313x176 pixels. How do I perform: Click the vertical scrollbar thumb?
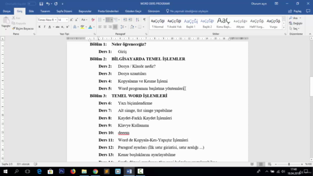pyautogui.click(x=311, y=87)
